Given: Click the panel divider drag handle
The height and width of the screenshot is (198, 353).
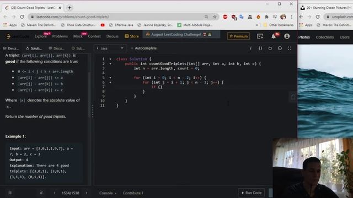Looking at the screenshot, I should (x=92, y=111).
